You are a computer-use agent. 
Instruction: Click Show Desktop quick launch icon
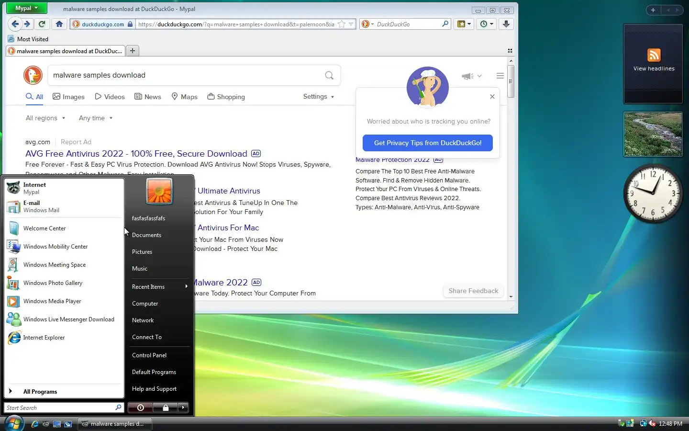[x=57, y=424]
